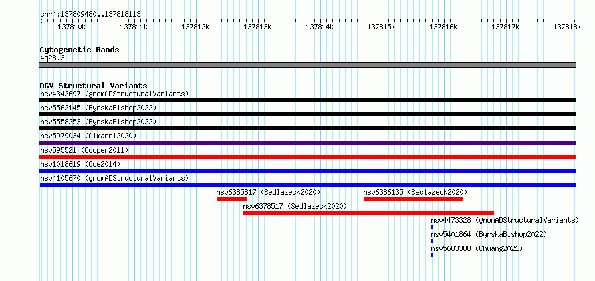Open variant nsv5558253 (ByrskaBishop2022) label
Viewport: 595px width, 281px height.
(98, 122)
